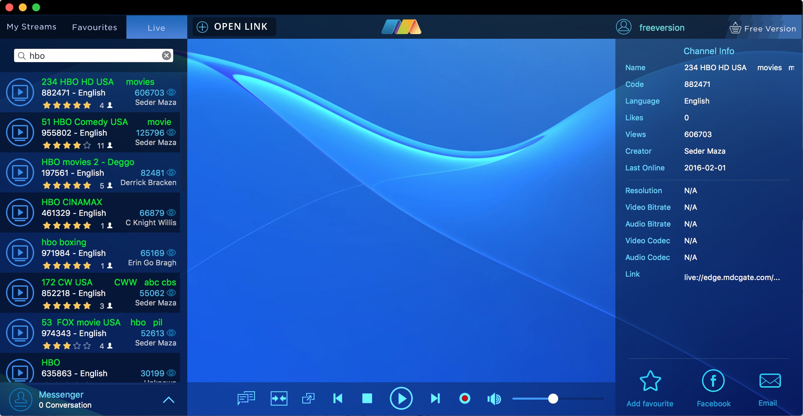
Task: Click creator Derrick Bracken
Action: click(x=148, y=182)
